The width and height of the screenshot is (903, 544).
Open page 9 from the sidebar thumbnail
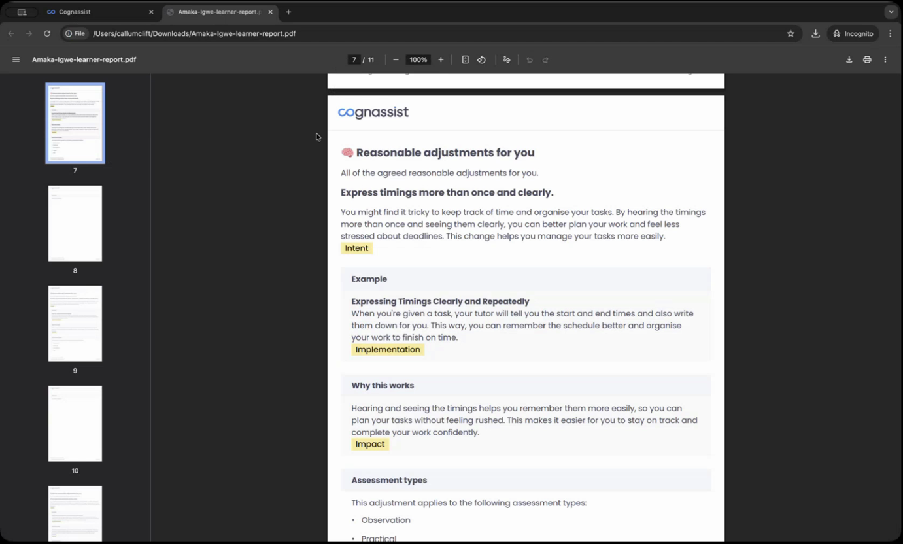75,323
